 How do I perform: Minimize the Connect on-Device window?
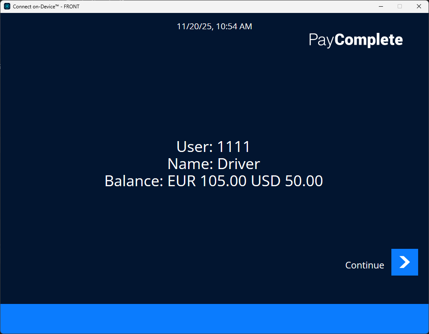(x=380, y=6)
